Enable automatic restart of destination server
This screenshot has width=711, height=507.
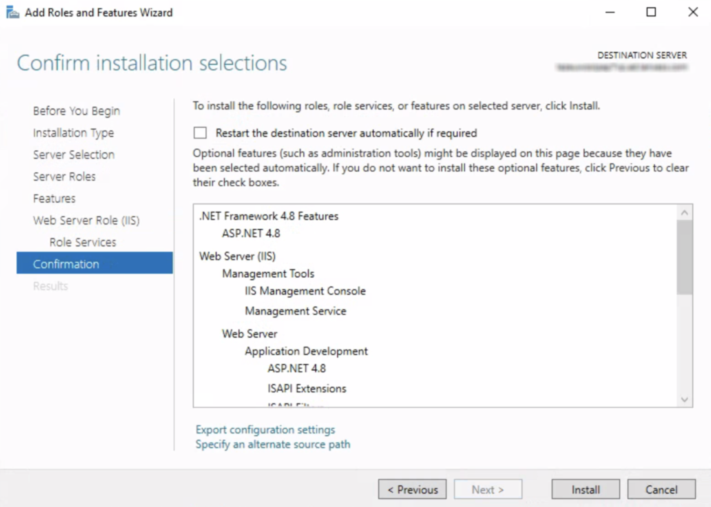[200, 133]
